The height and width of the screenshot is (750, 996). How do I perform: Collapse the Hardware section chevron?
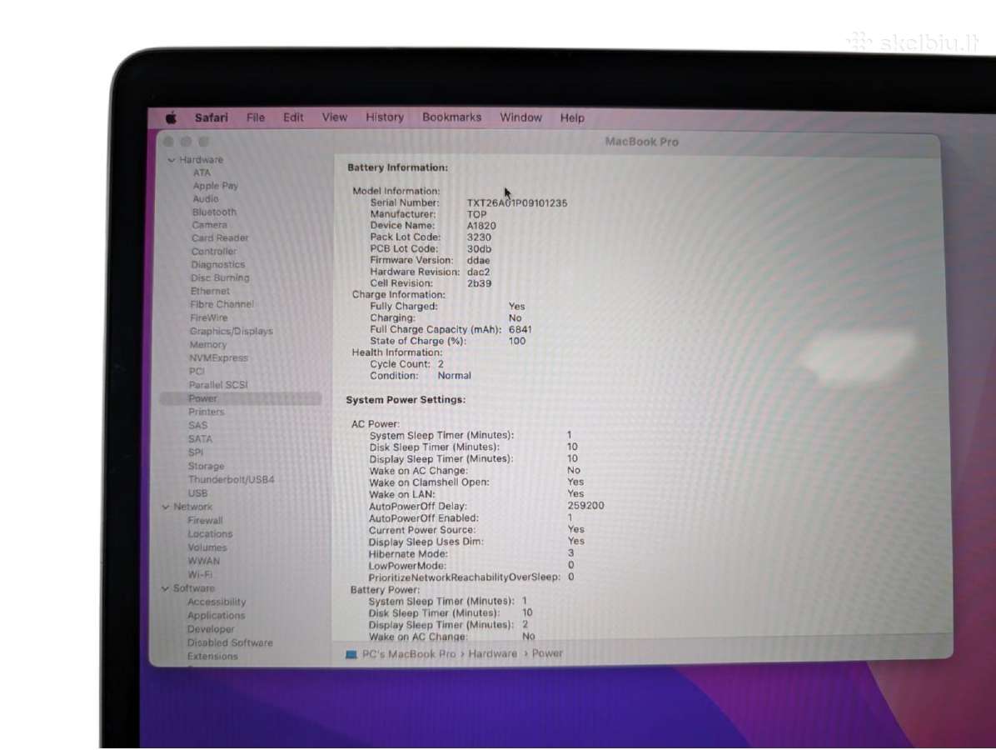pyautogui.click(x=172, y=160)
